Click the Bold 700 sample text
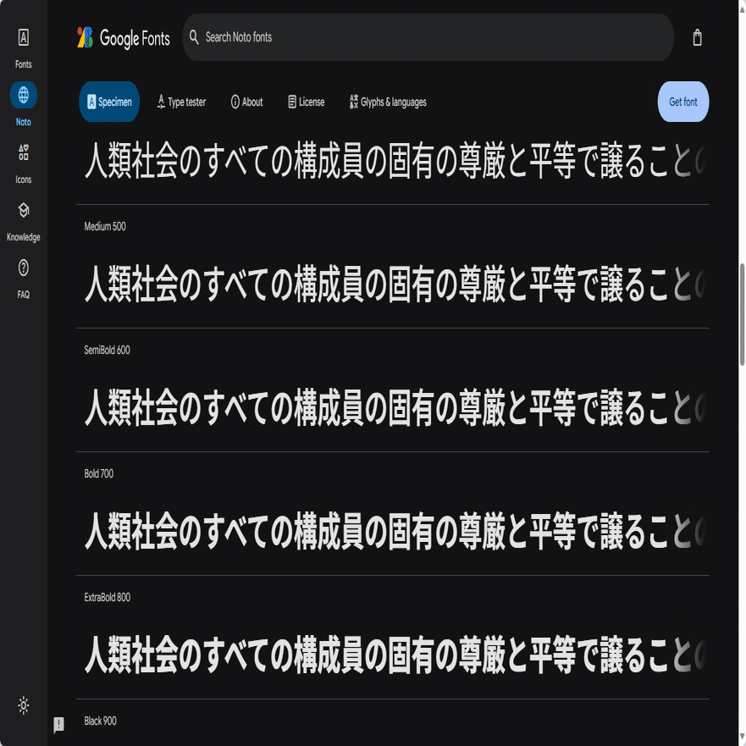The image size is (746, 746). 394,531
